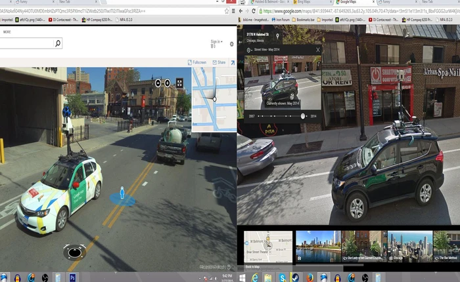Switch to the Halsted & Belmont tab
The width and height of the screenshot is (460, 282).
[269, 2]
